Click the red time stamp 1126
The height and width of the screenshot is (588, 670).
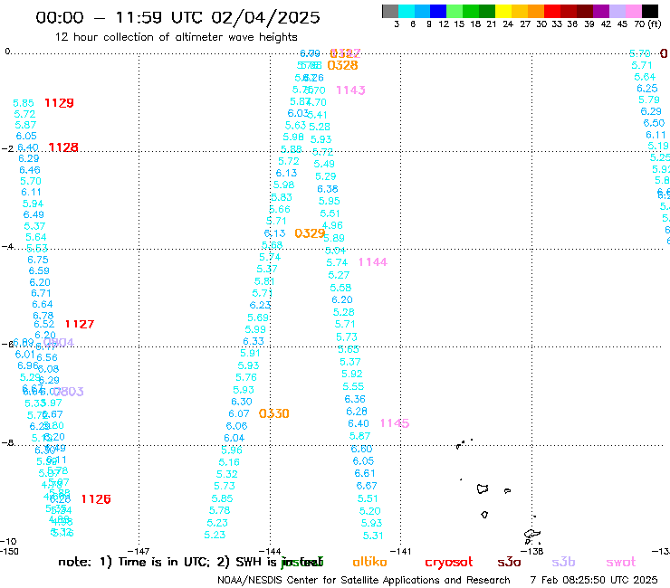(96, 499)
